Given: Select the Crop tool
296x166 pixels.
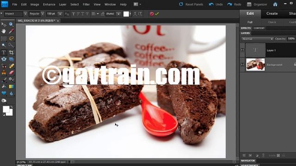Looking at the screenshot, I should [11, 52].
